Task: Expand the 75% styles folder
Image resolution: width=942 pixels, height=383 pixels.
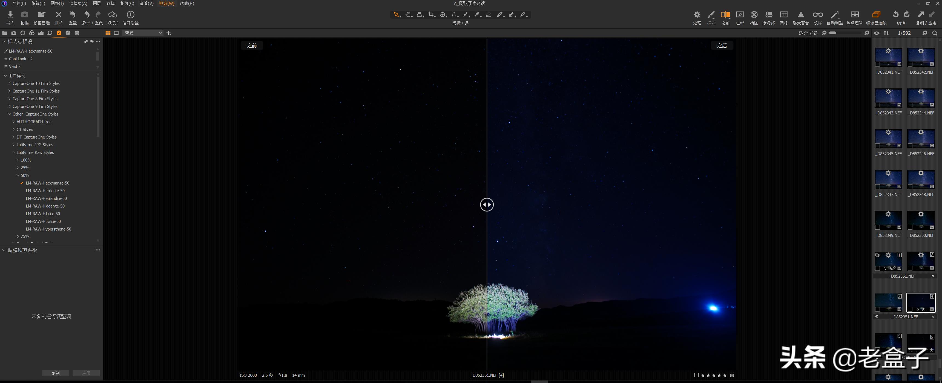Action: [18, 237]
